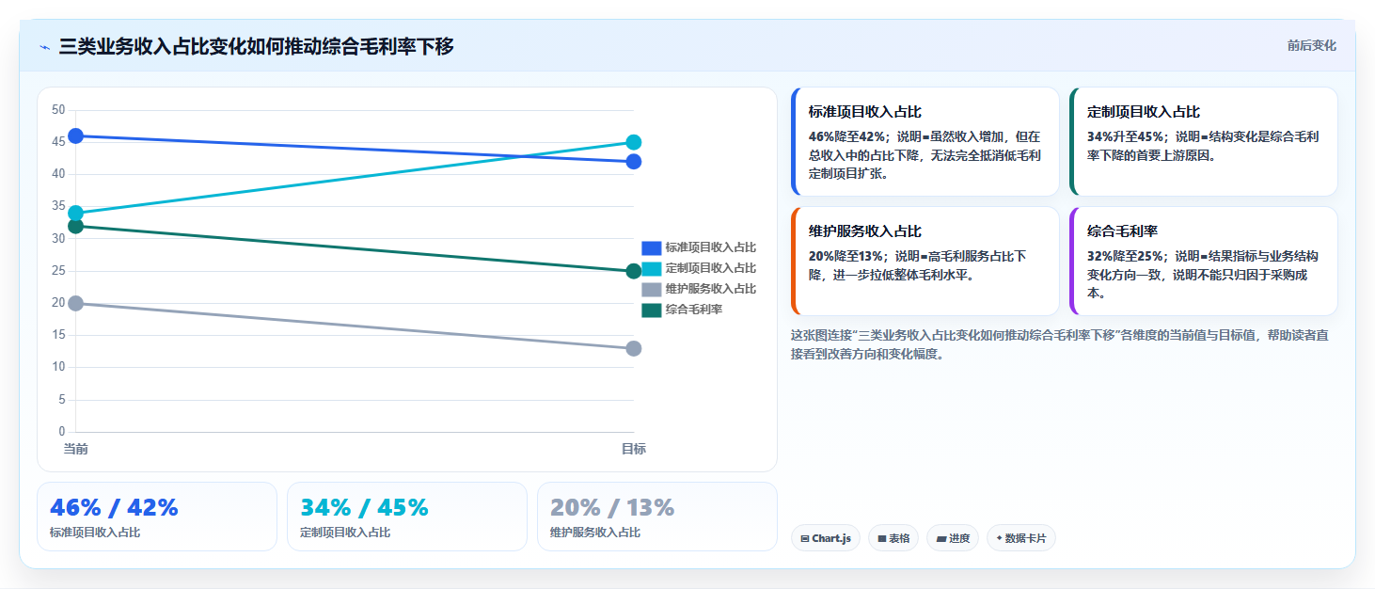The width and height of the screenshot is (1375, 589).
Task: Toggle 综合毛利率 legend color box
Action: coord(652,310)
